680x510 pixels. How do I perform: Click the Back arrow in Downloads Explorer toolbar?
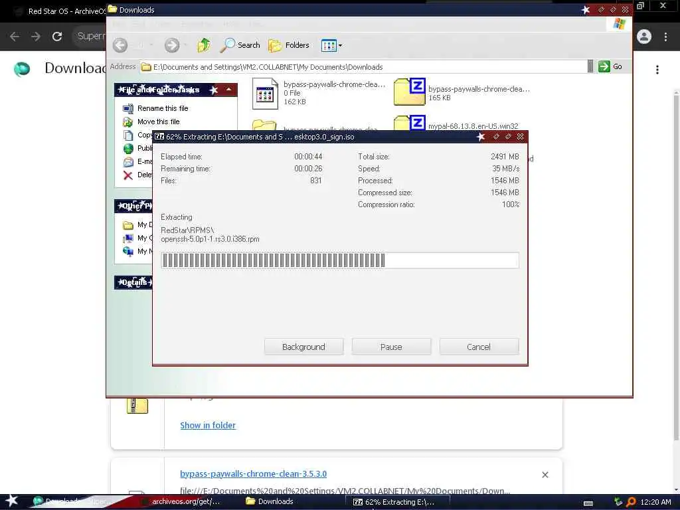(x=121, y=45)
